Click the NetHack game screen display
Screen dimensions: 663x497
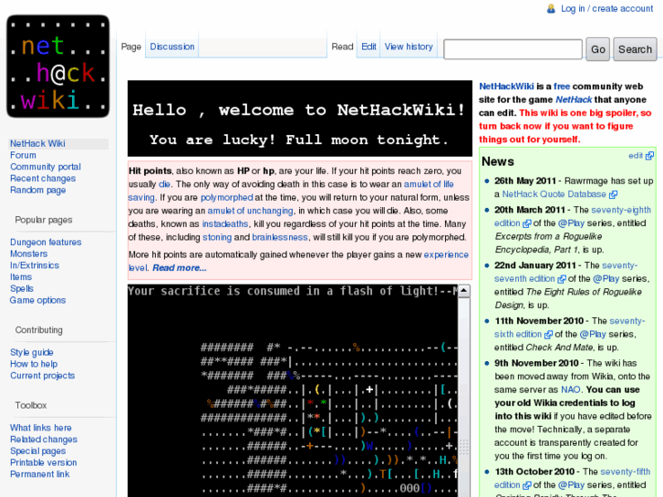point(293,391)
